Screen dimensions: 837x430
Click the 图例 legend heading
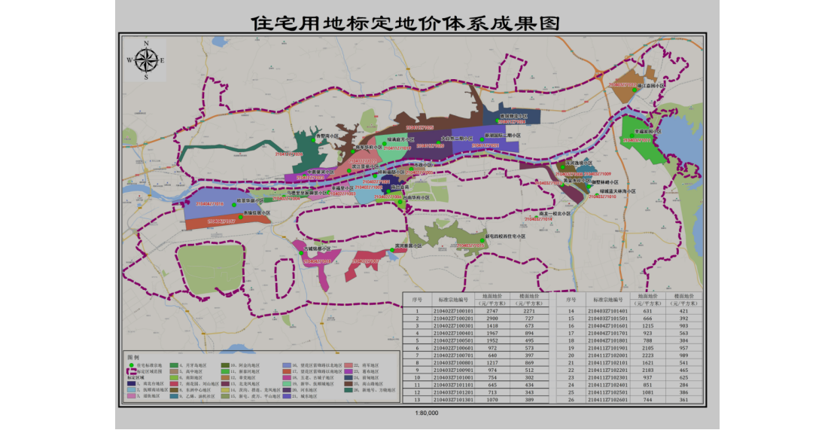[134, 356]
